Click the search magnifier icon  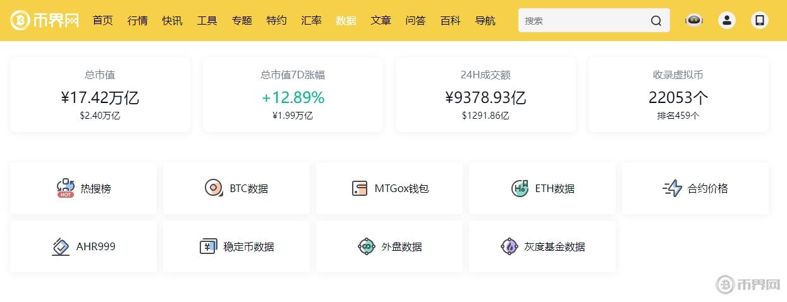click(x=656, y=21)
